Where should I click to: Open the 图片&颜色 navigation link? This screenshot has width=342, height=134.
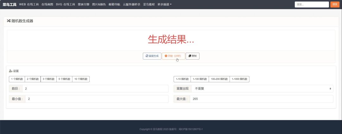click(x=99, y=4)
